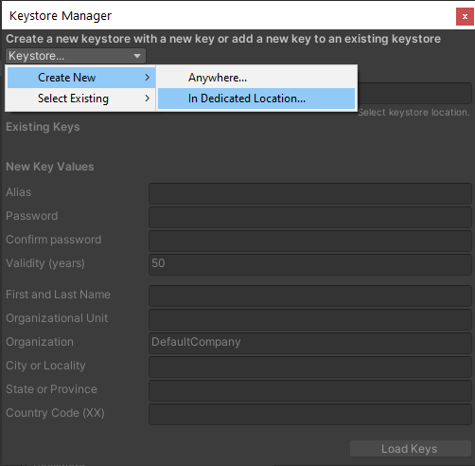Click the Keystore Manager window title
475x466 pixels.
coord(61,16)
